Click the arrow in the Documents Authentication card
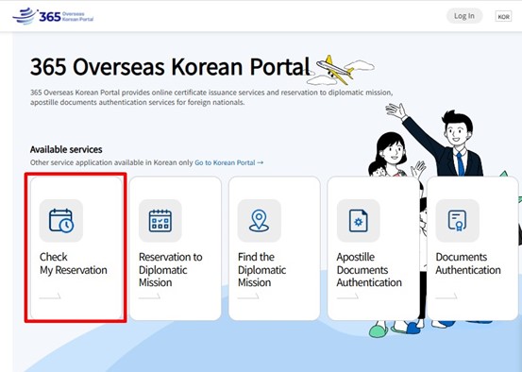Image resolution: width=522 pixels, height=372 pixels. pos(446,296)
